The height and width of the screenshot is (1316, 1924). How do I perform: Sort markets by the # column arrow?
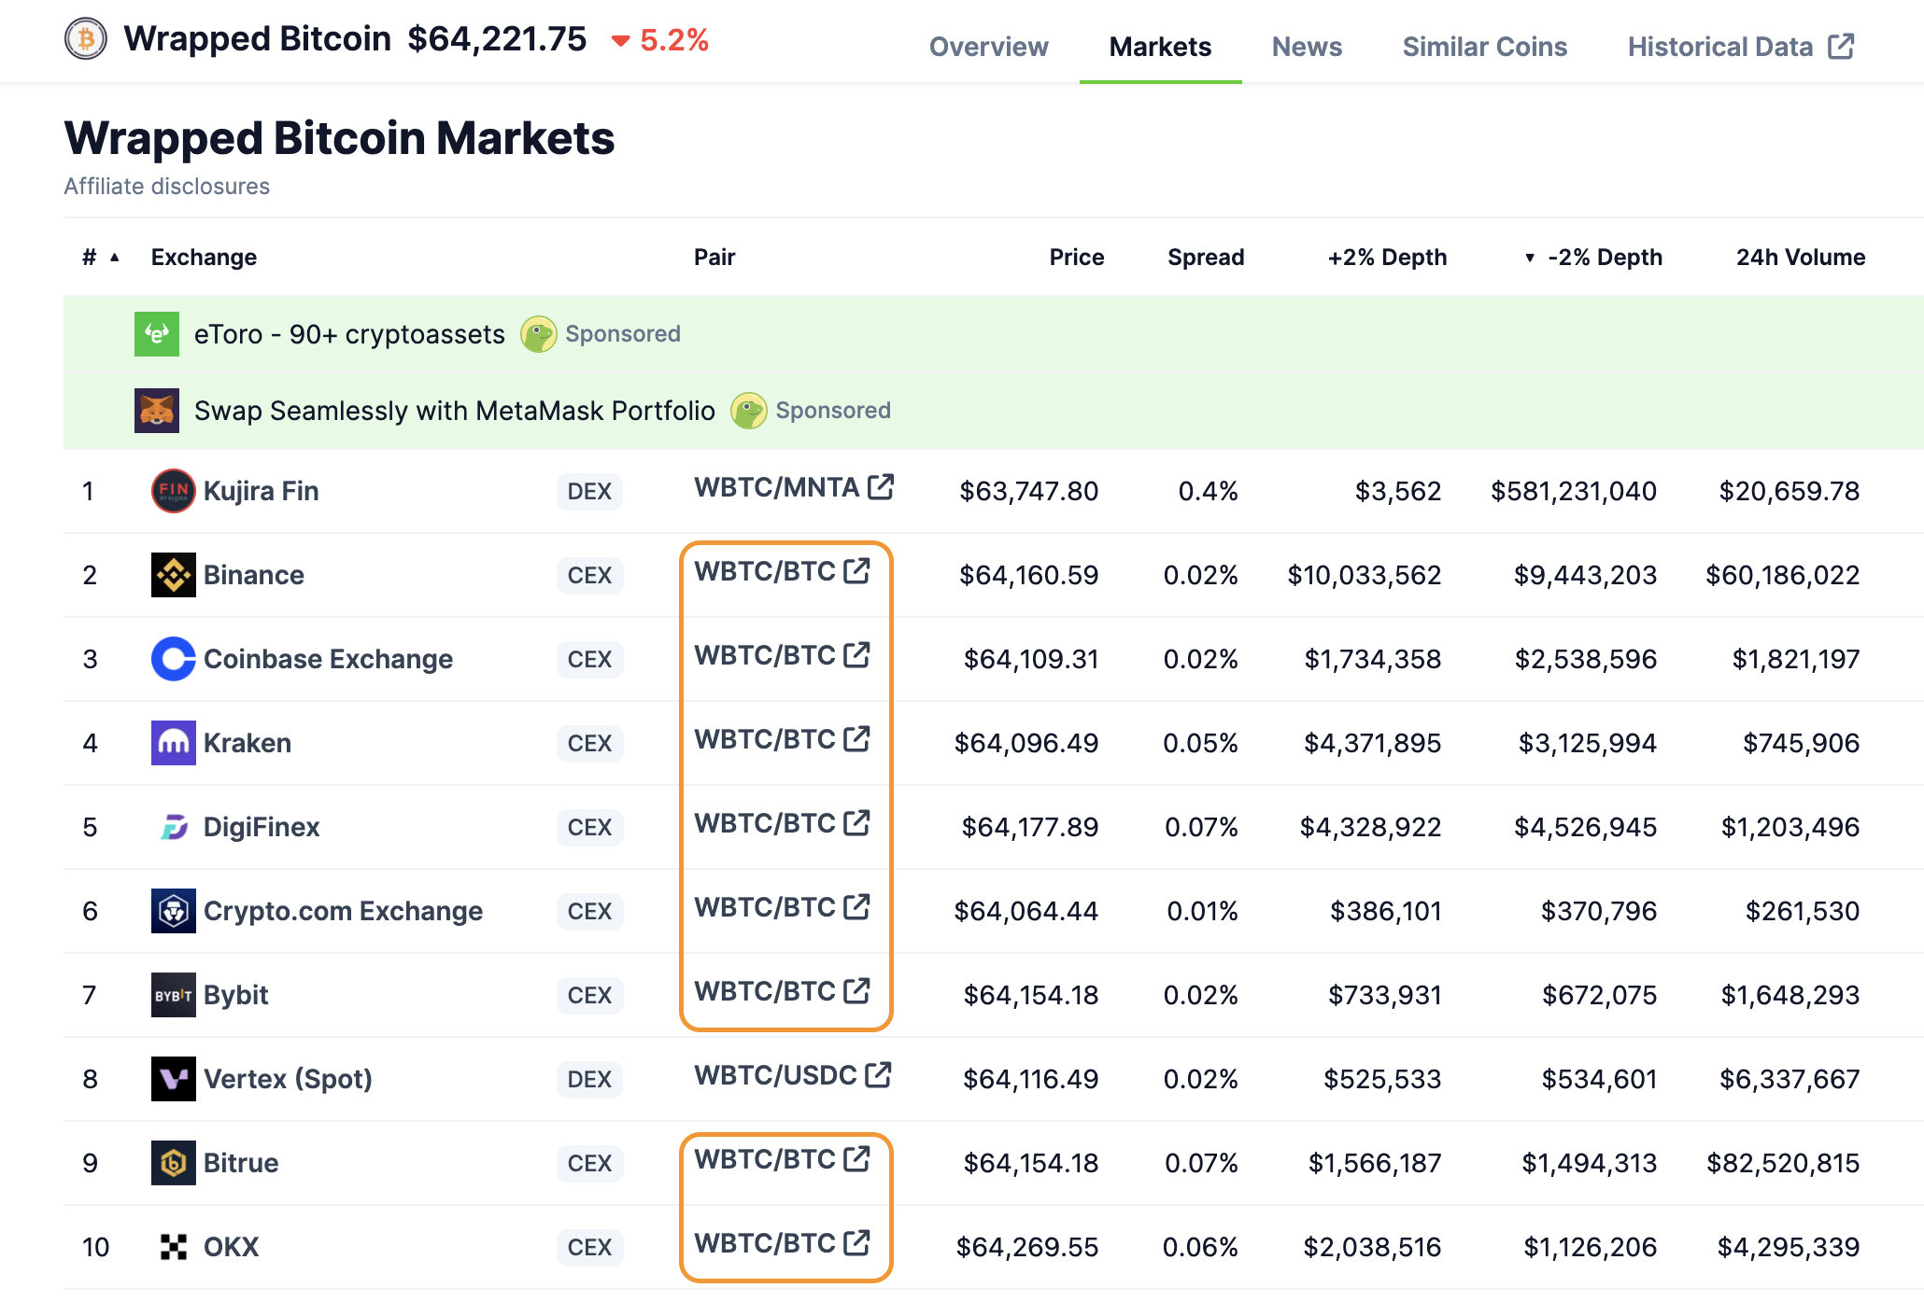coord(115,258)
